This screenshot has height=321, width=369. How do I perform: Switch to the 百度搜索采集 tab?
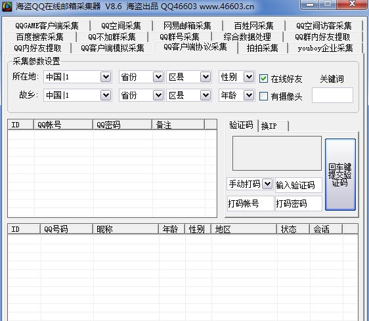(x=40, y=37)
